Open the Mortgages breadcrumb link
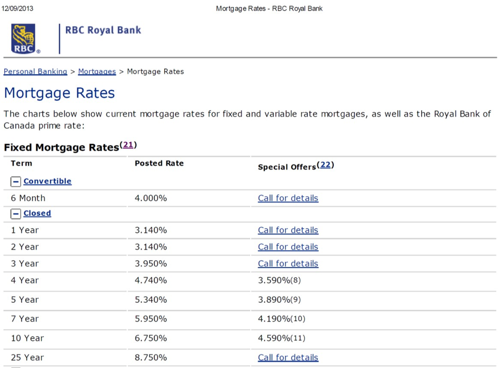This screenshot has height=368, width=502. tap(97, 71)
